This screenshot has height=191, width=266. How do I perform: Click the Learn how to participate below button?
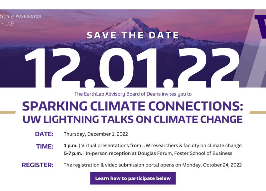(133, 178)
